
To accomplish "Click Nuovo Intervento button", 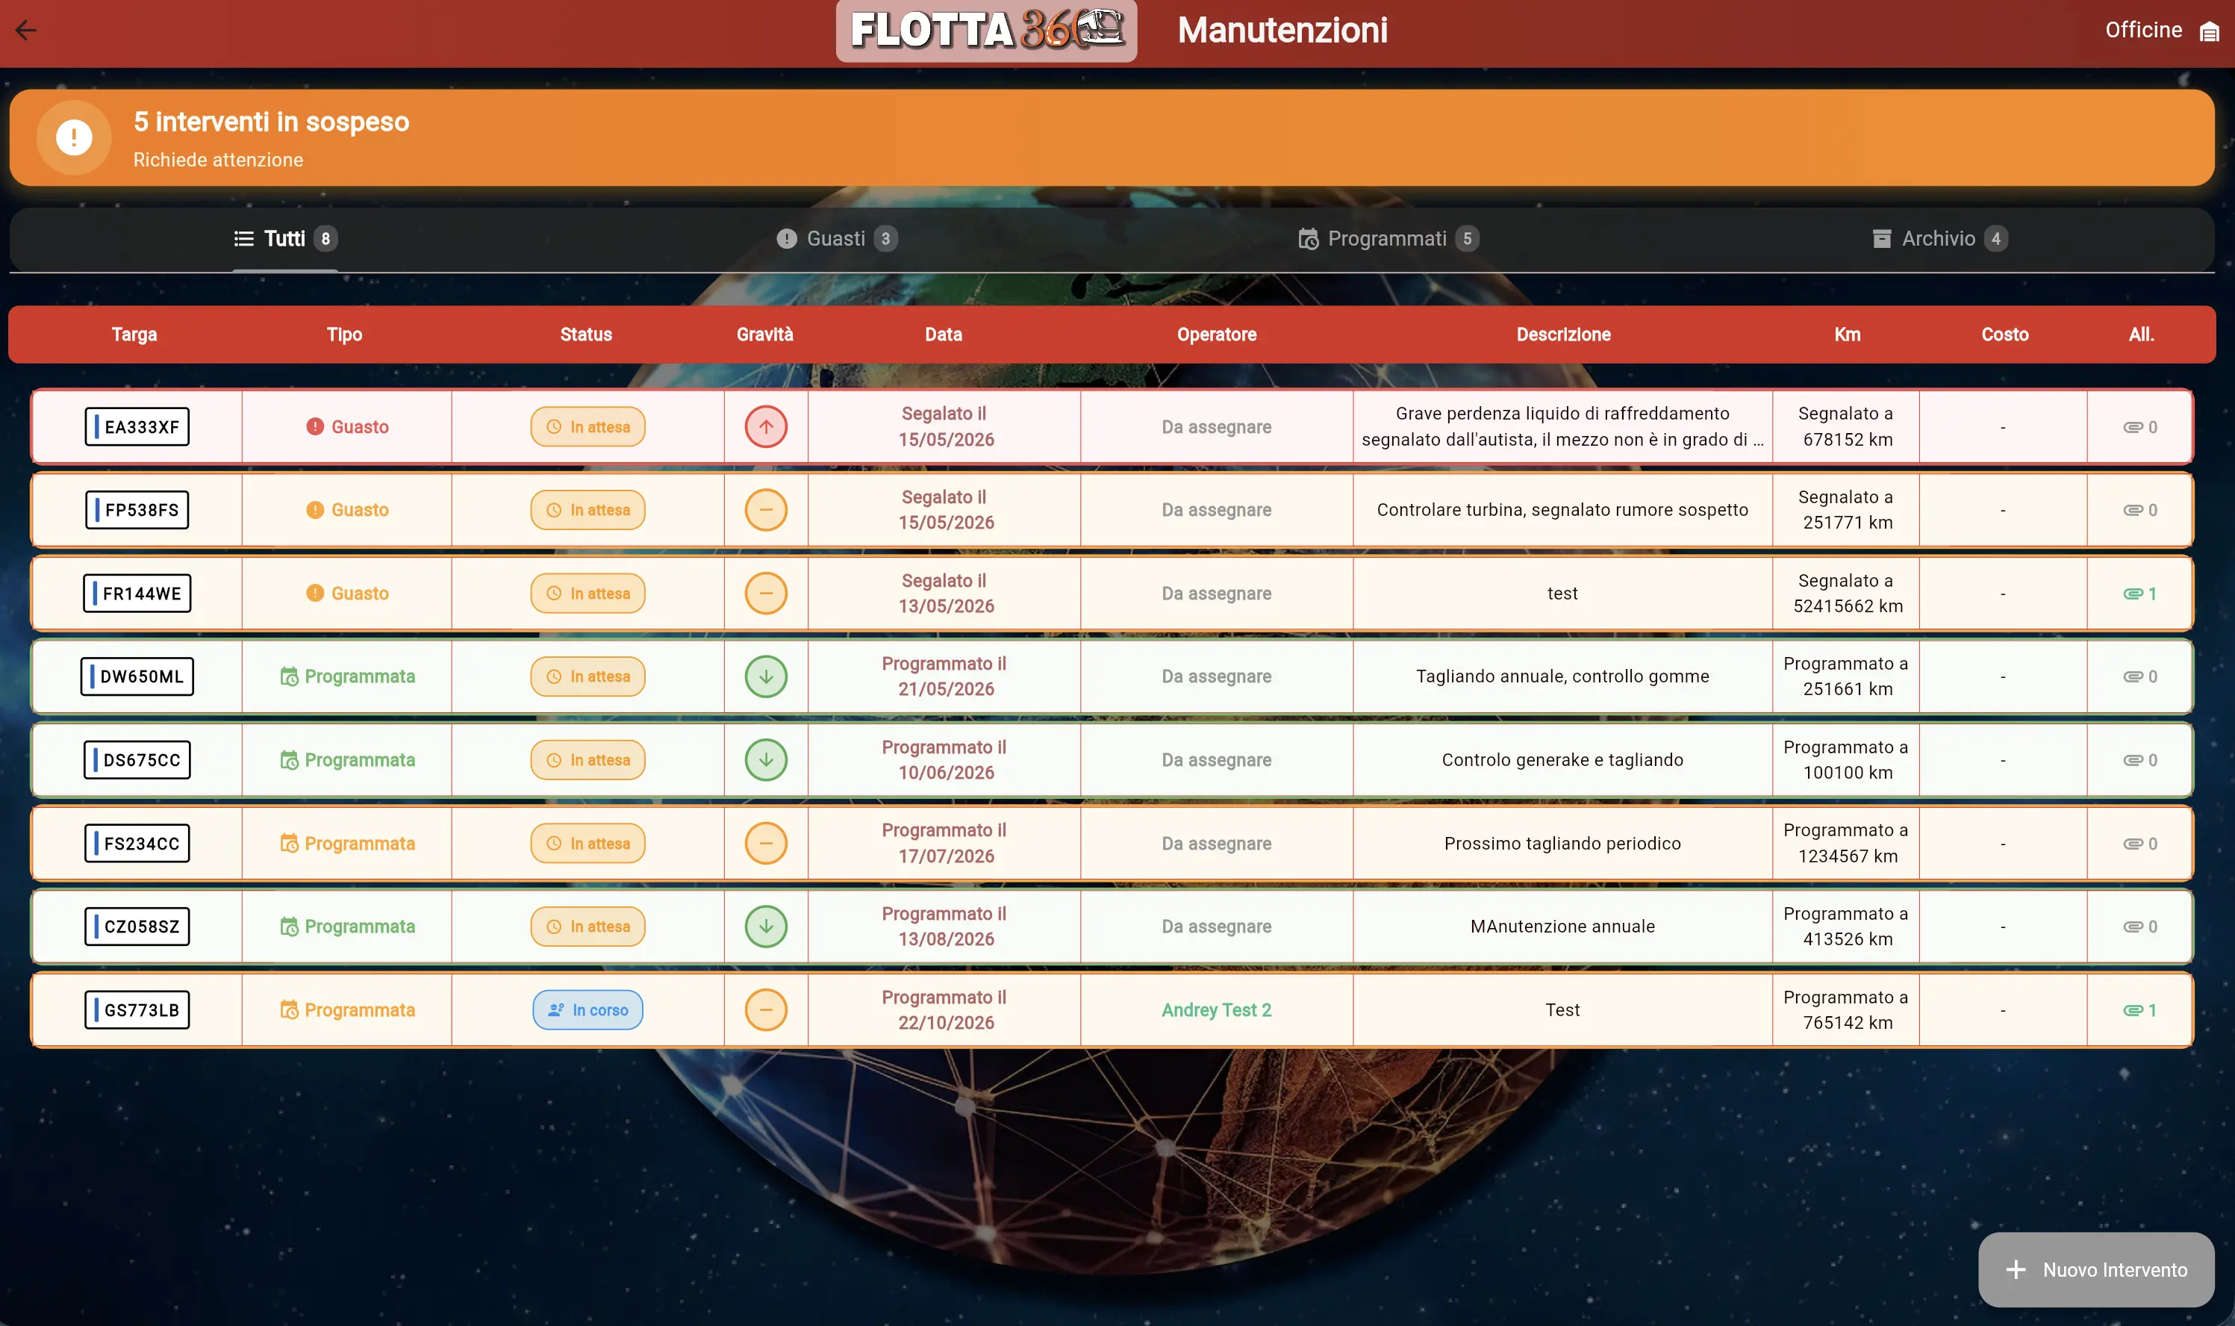I will pos(2095,1269).
